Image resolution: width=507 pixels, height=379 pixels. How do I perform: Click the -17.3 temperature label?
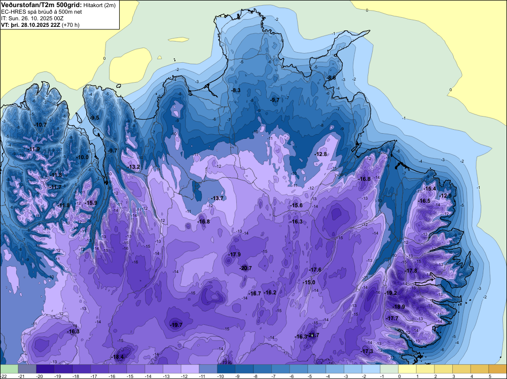click(x=367, y=351)
